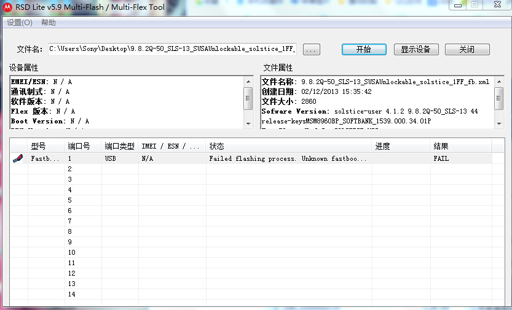
Task: Click the 关闭 button
Action: (x=467, y=49)
